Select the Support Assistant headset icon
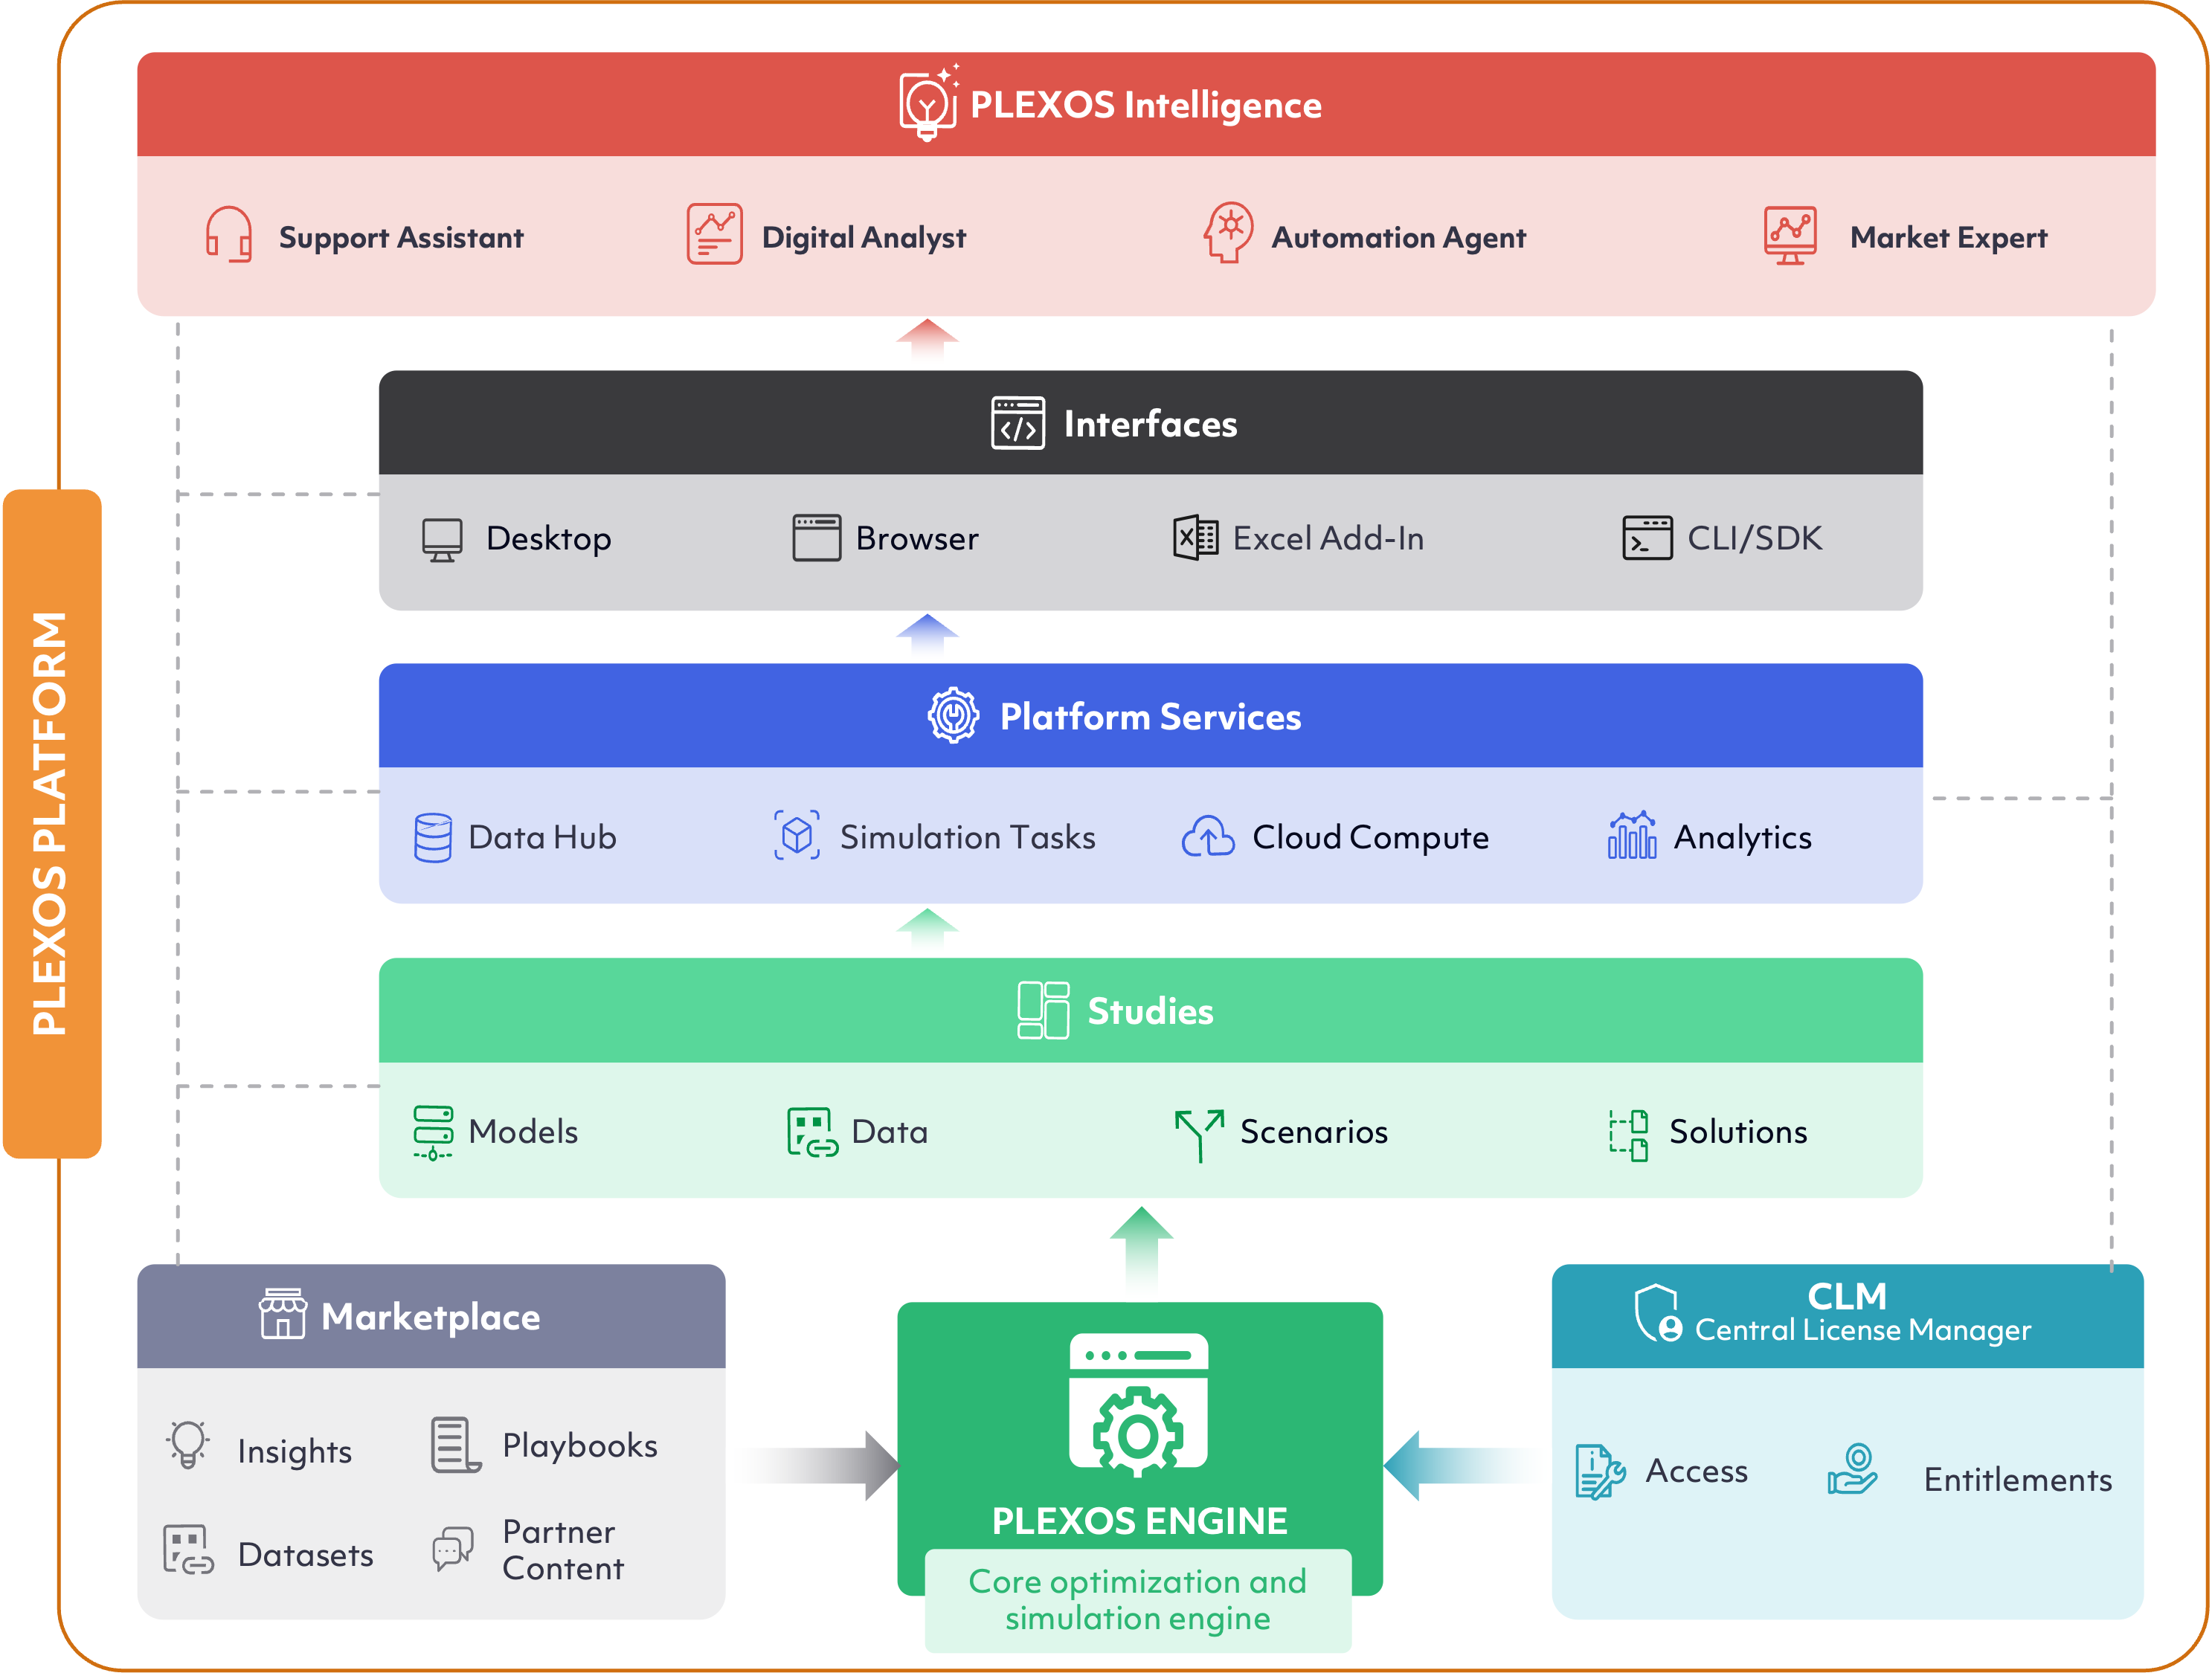The width and height of the screenshot is (2212, 1673). coord(228,237)
